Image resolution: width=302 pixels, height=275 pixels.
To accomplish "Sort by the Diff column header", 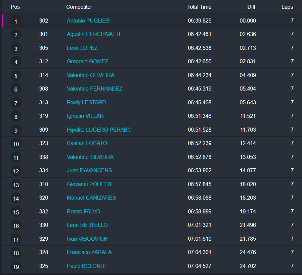I will point(251,7).
